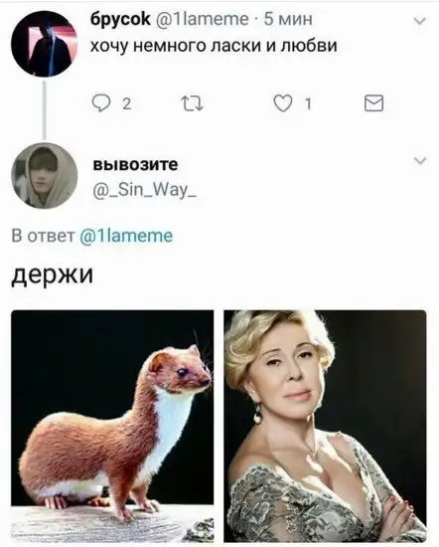
Task: Open the @1lameme handle beside брусок
Action: 202,19
